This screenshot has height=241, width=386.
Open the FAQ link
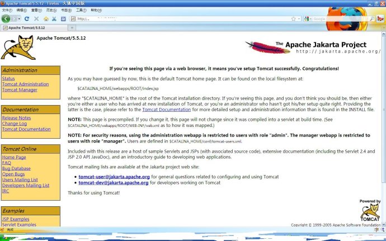tap(7, 163)
